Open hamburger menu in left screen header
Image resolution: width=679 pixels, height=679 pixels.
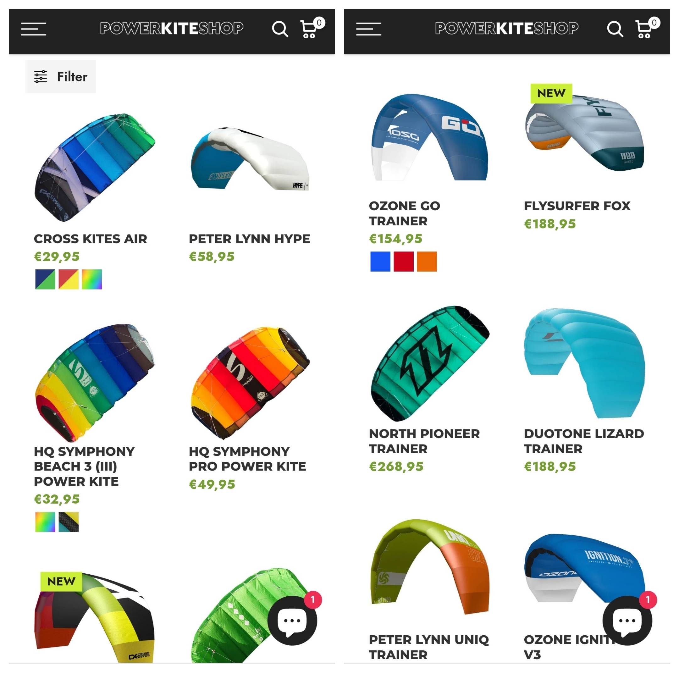[33, 29]
